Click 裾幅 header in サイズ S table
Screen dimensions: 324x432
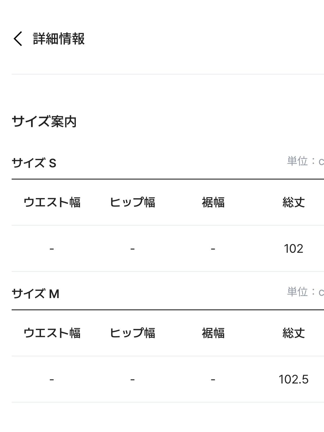(x=213, y=202)
